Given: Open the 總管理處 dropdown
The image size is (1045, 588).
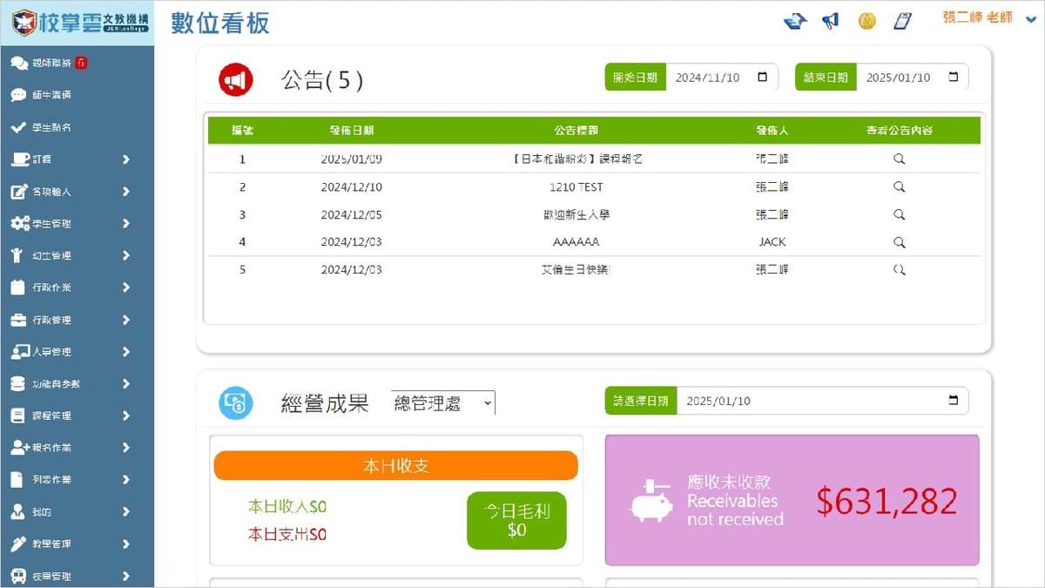Looking at the screenshot, I should pos(442,402).
